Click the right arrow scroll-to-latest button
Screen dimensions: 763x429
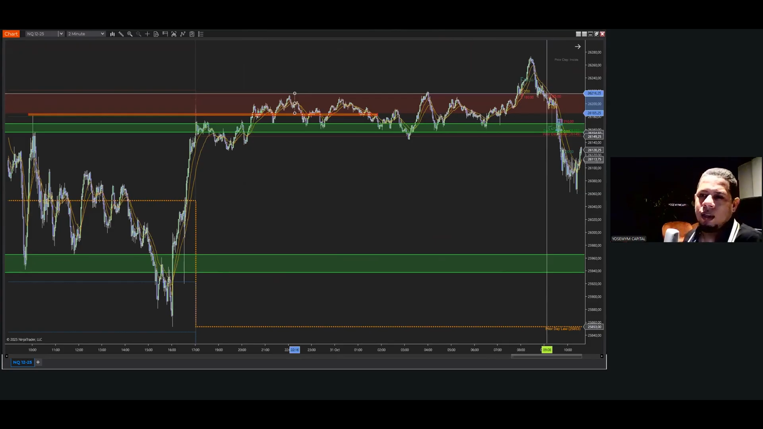point(577,47)
